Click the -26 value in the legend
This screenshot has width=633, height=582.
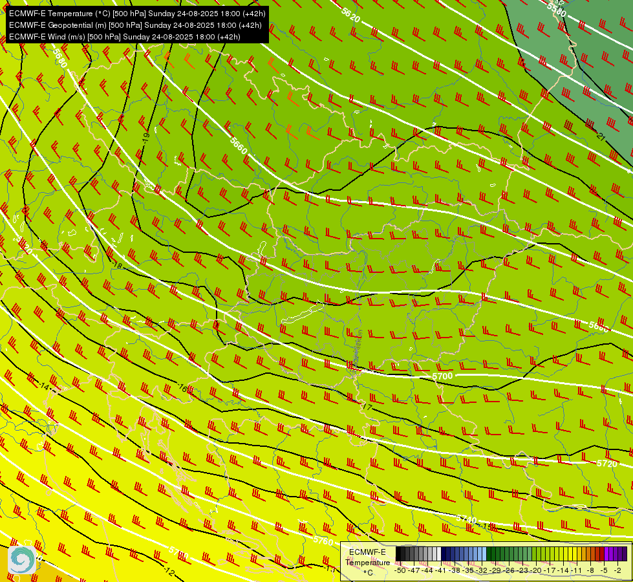click(x=509, y=570)
